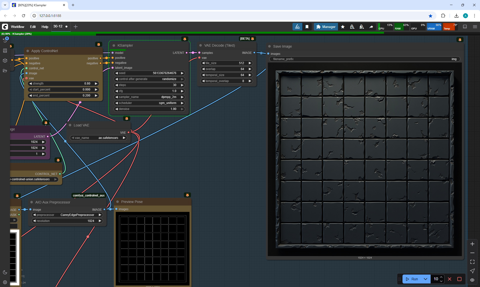
Task: Toggle dark theme moon icon
Action: click(5, 272)
